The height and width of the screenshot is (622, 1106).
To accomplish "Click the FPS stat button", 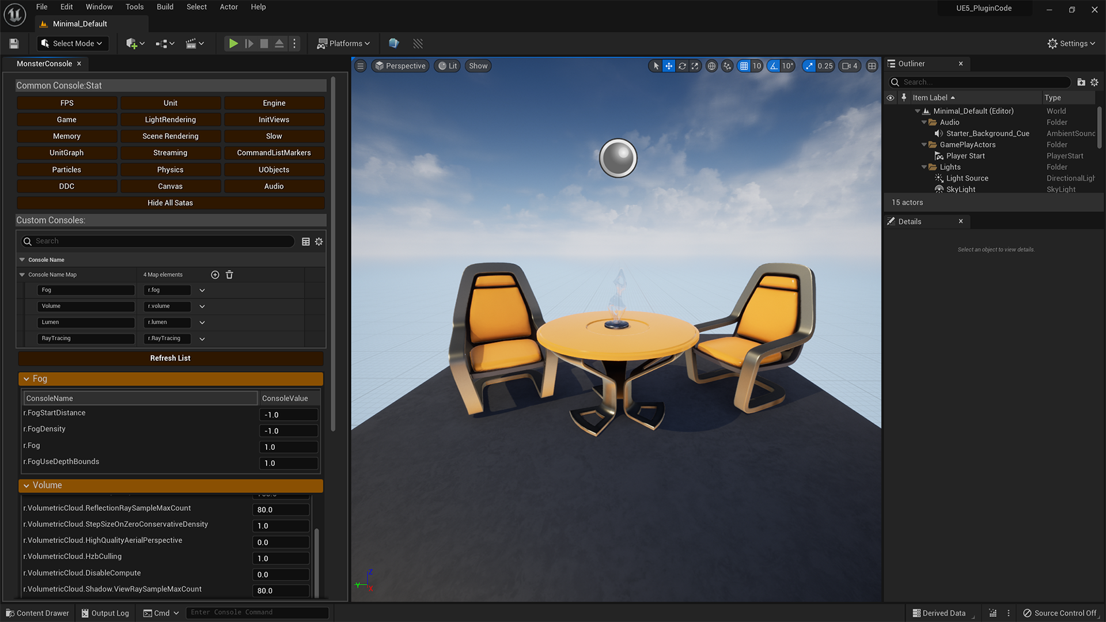I will (67, 103).
